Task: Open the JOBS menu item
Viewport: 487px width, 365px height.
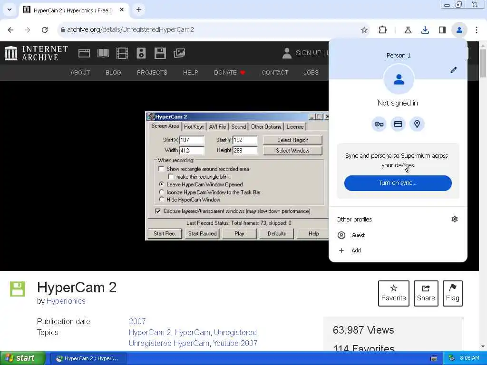Action: (x=311, y=73)
